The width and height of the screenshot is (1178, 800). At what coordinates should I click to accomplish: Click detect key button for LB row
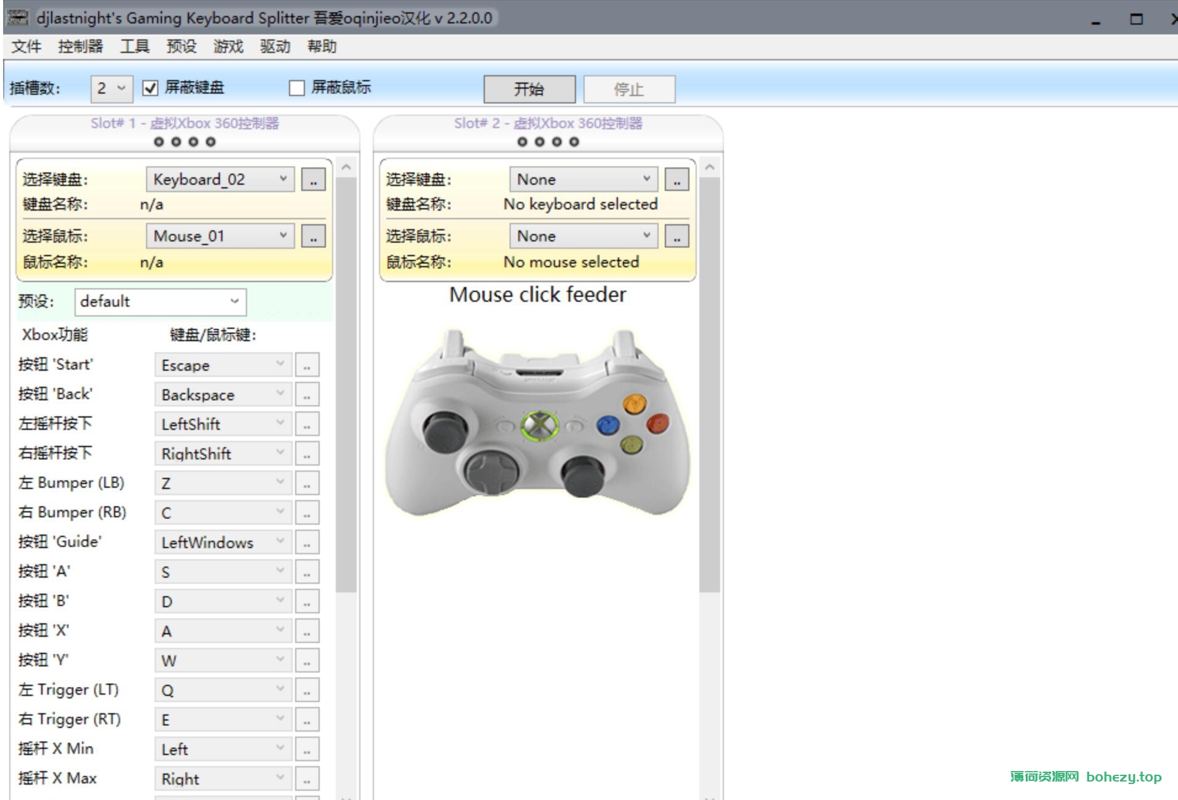coord(307,483)
